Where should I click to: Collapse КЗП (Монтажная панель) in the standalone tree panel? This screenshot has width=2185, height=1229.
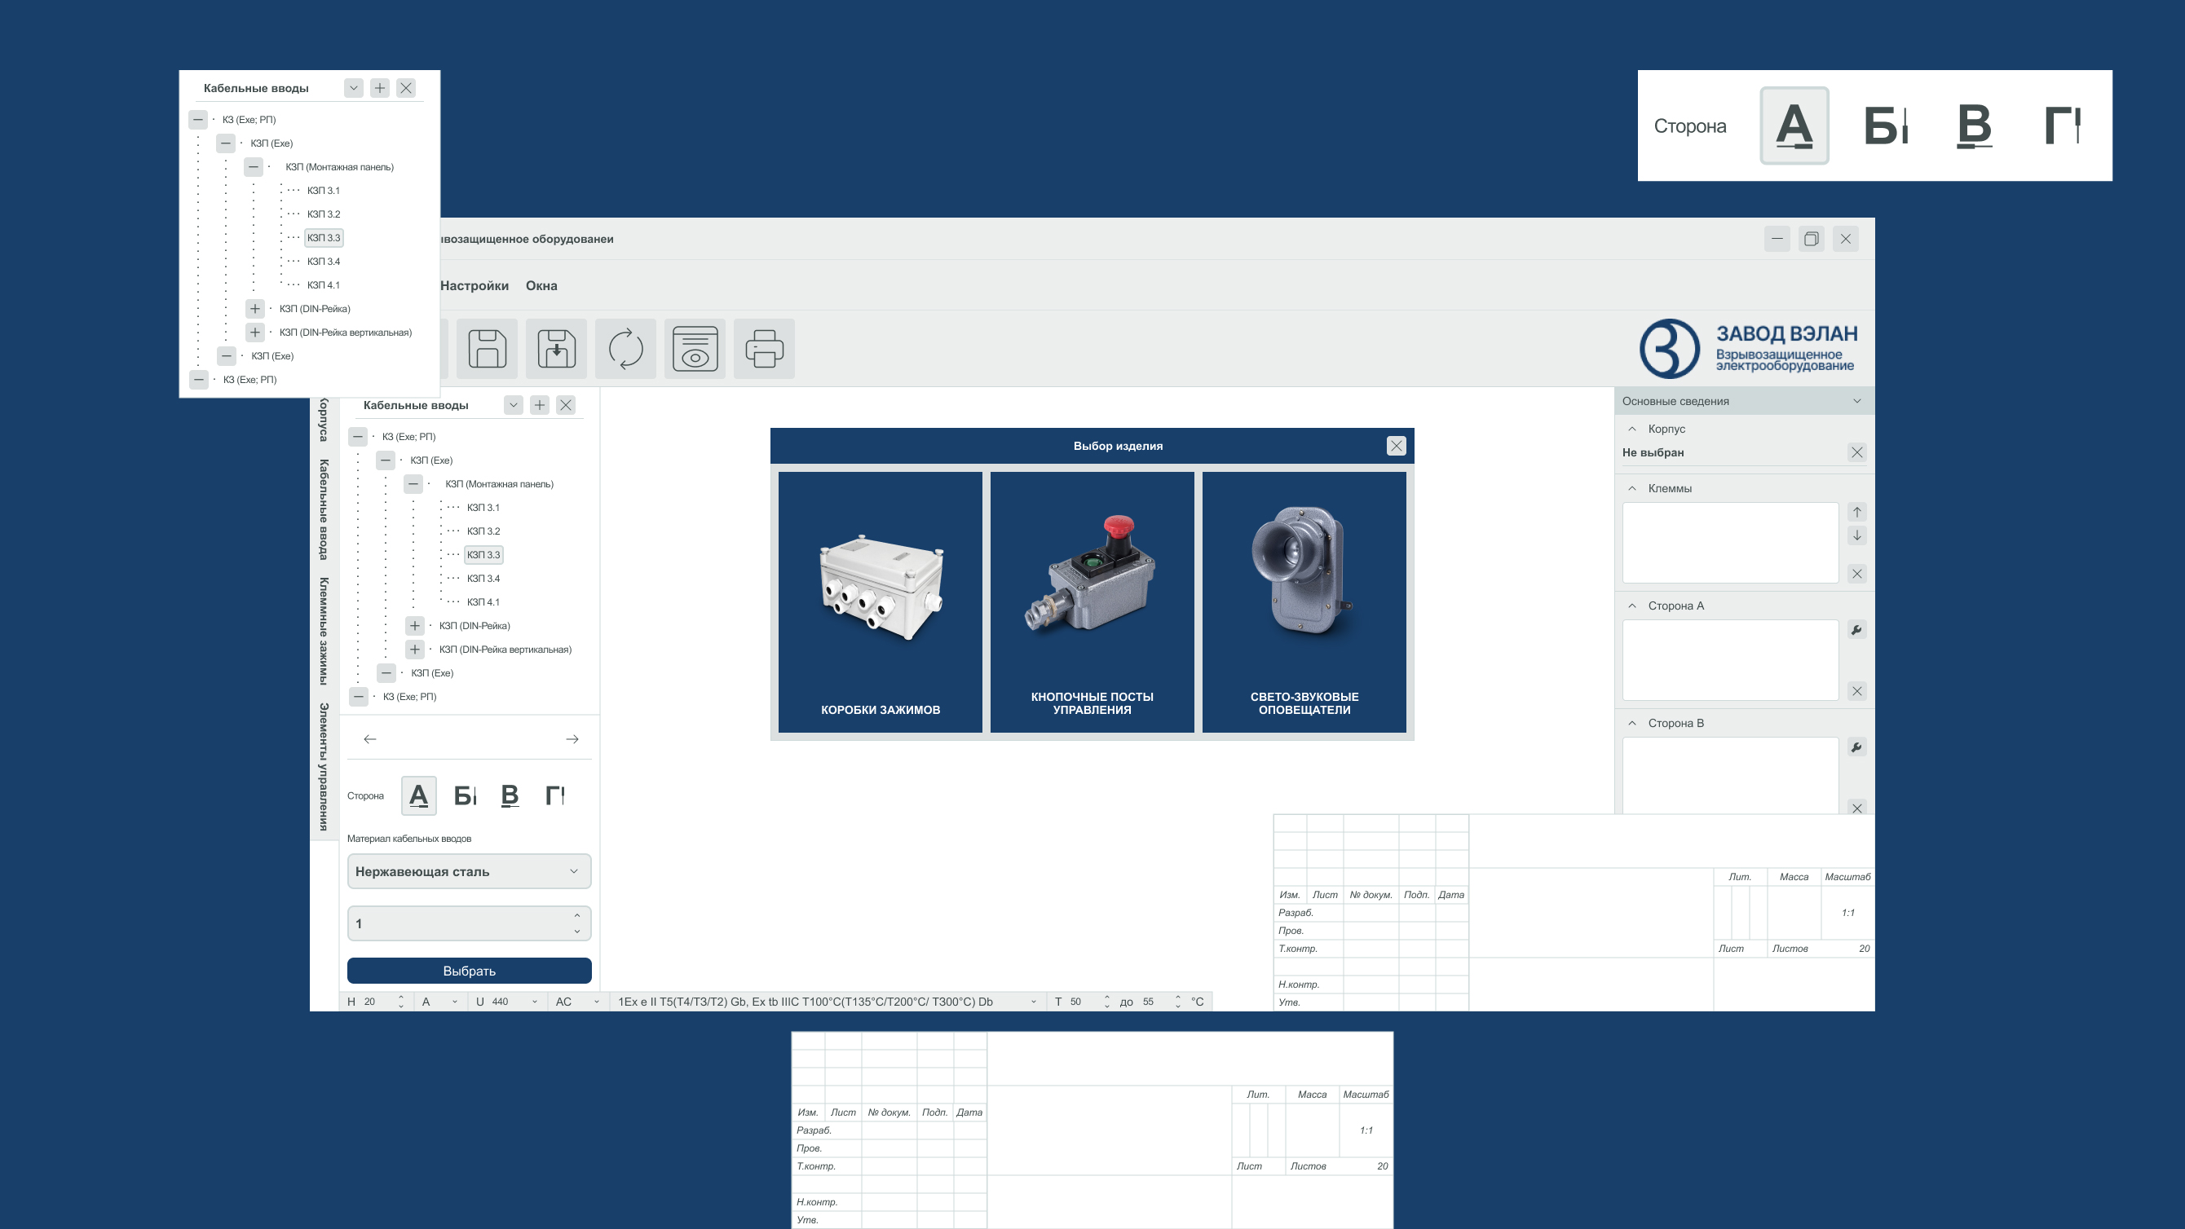click(x=254, y=167)
